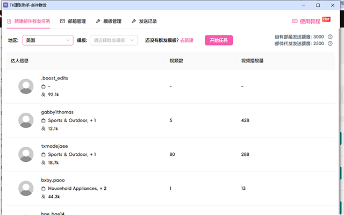344x215 pixels.
Task: Open the 使用教程 tutorial link
Action: 310,21
